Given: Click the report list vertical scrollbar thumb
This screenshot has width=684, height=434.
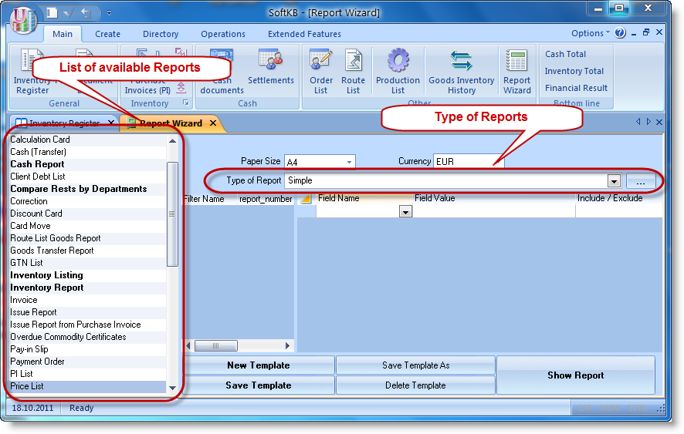Looking at the screenshot, I should click(172, 214).
